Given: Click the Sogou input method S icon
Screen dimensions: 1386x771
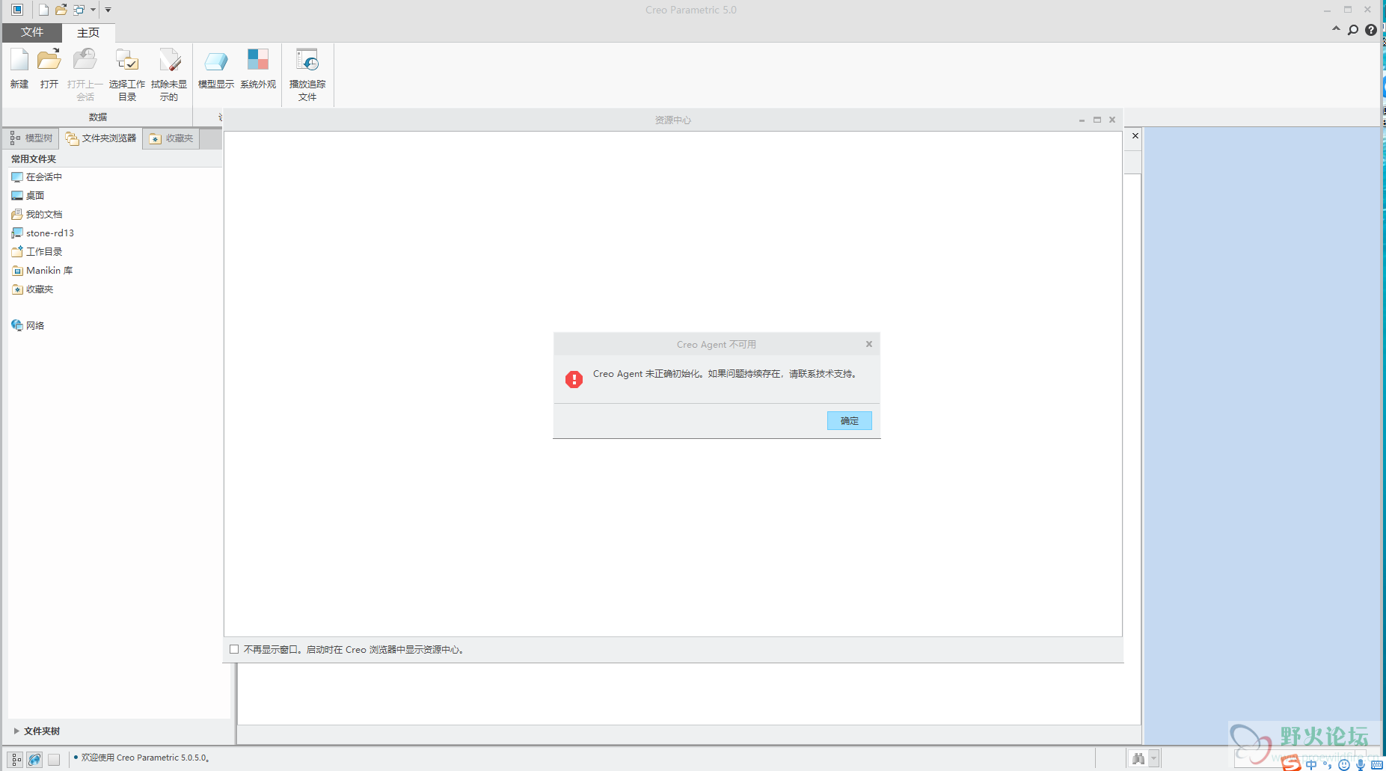Looking at the screenshot, I should pos(1292,764).
